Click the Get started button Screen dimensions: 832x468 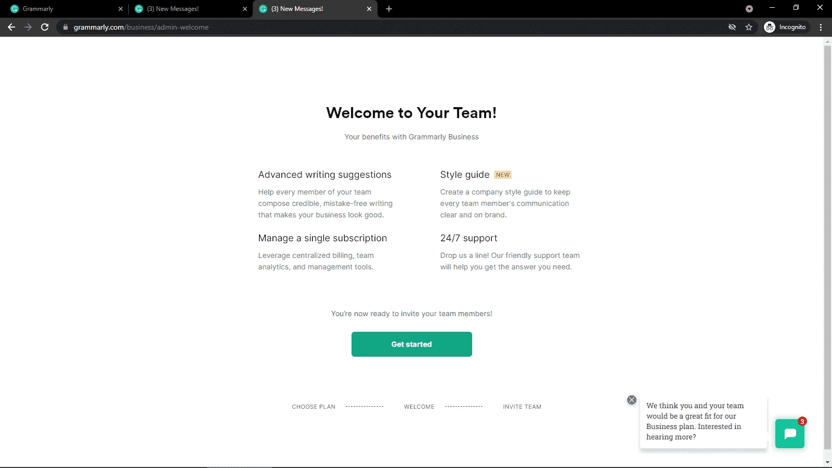tap(411, 344)
